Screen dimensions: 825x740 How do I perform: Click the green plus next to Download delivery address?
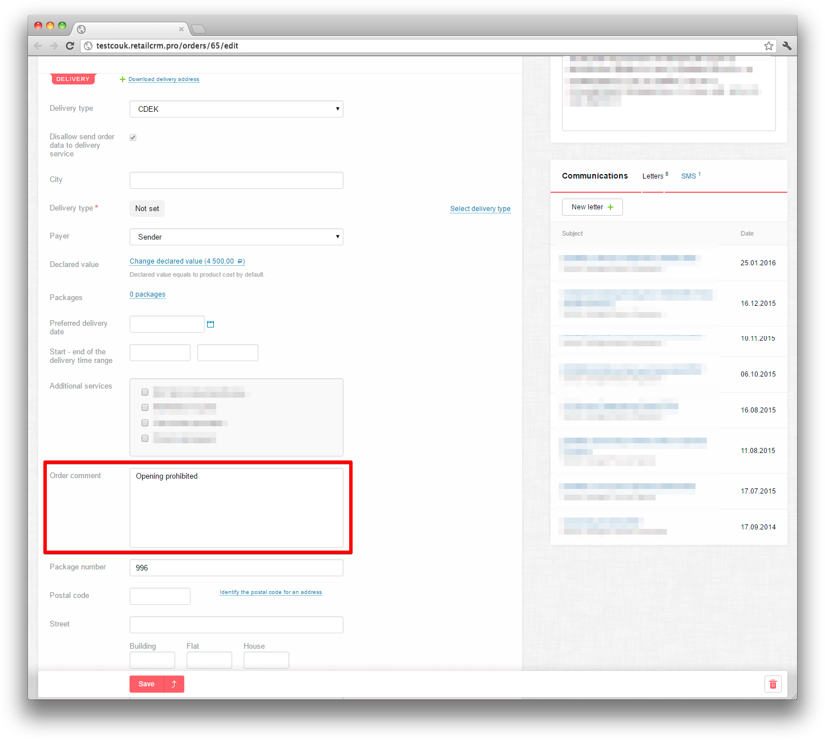pos(122,79)
